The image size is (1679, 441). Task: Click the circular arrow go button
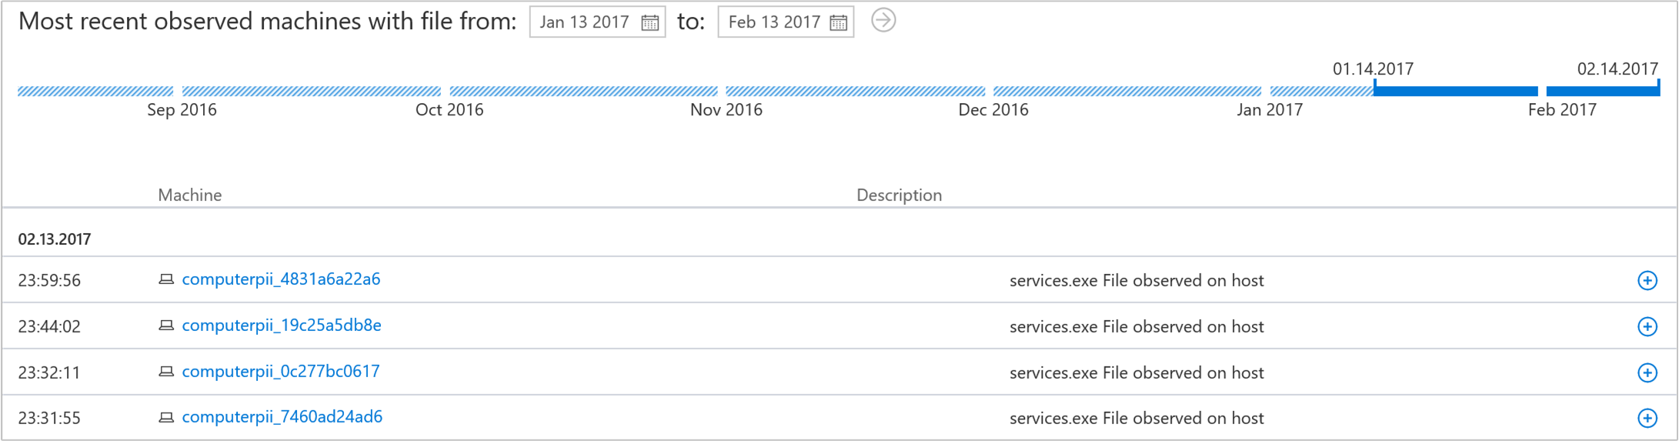pos(883,21)
